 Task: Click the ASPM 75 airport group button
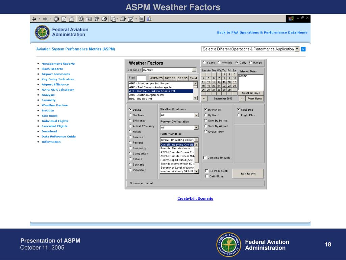(156, 78)
